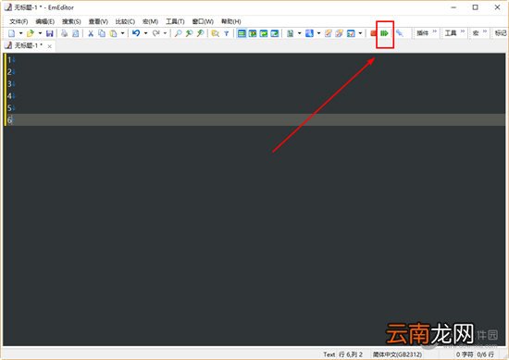
Task: Click the 0 字符 0/6 行 status
Action: pos(475,354)
